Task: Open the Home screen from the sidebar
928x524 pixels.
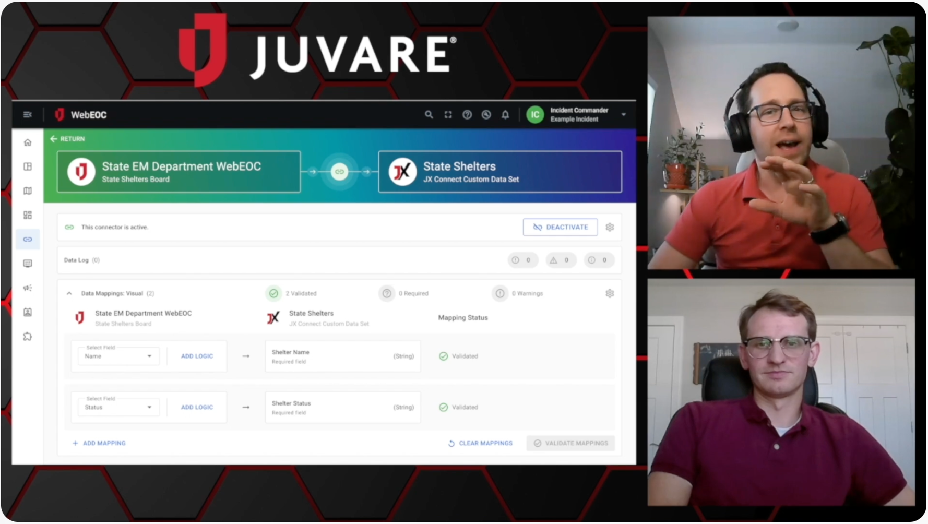Action: click(28, 142)
